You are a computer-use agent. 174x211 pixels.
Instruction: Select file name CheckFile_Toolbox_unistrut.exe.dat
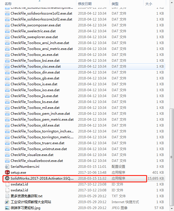(x=39, y=149)
